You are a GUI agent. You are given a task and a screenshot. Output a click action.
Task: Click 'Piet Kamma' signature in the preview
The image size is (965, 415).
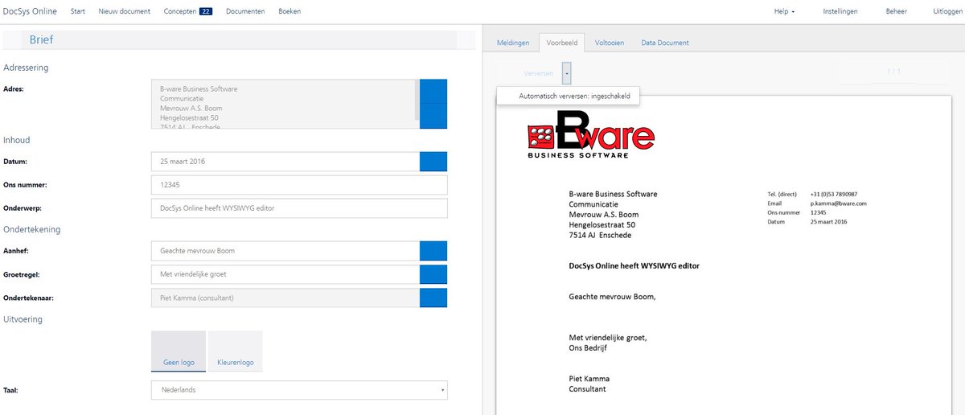tap(589, 379)
